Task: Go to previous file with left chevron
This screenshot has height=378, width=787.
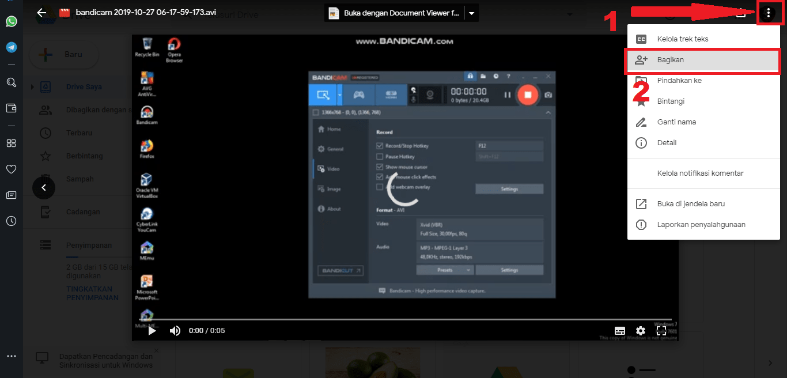Action: pyautogui.click(x=44, y=188)
